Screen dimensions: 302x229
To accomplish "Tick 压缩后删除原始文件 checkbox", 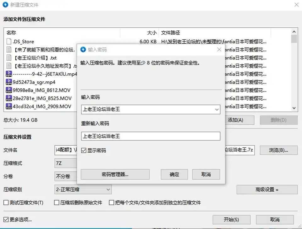I will [x=57, y=203].
